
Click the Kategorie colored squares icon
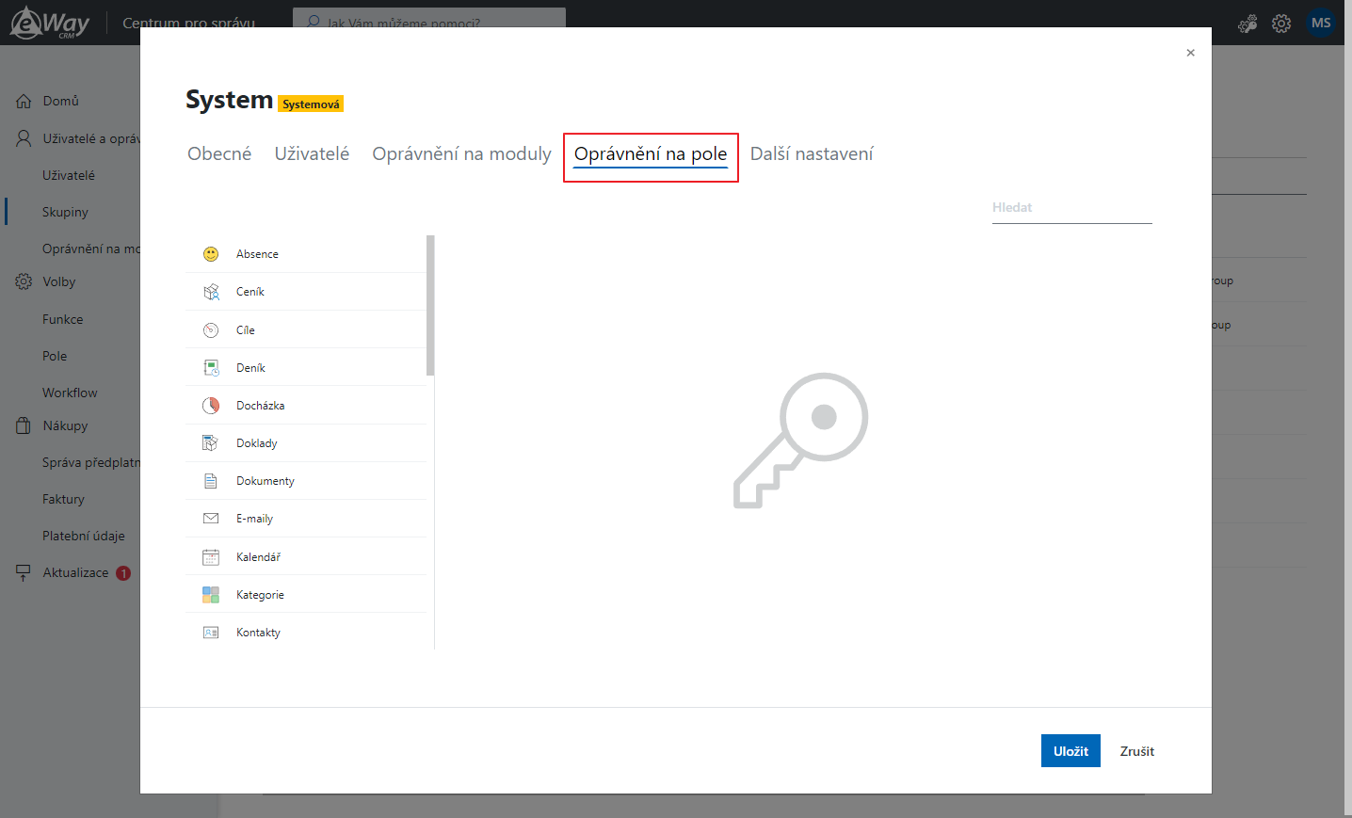(211, 595)
